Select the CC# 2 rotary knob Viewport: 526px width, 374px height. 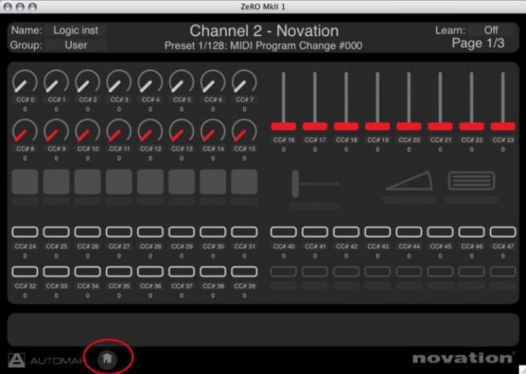click(87, 81)
